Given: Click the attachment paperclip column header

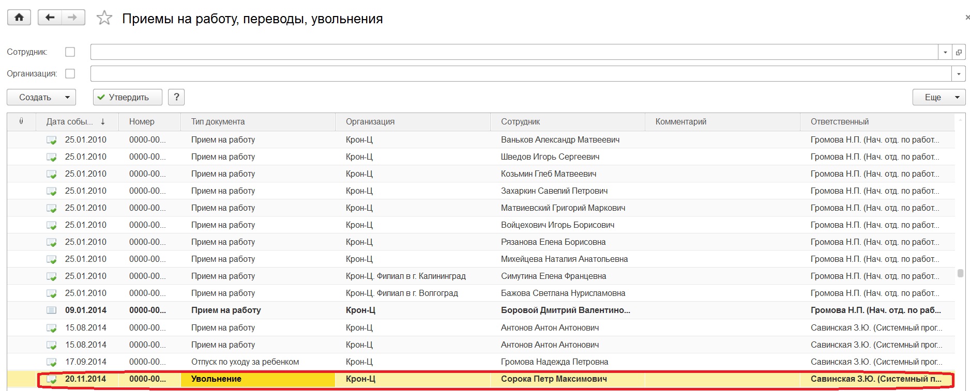Looking at the screenshot, I should tap(21, 121).
